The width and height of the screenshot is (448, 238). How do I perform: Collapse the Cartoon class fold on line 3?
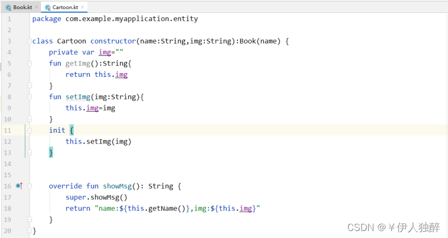[x=30, y=41]
